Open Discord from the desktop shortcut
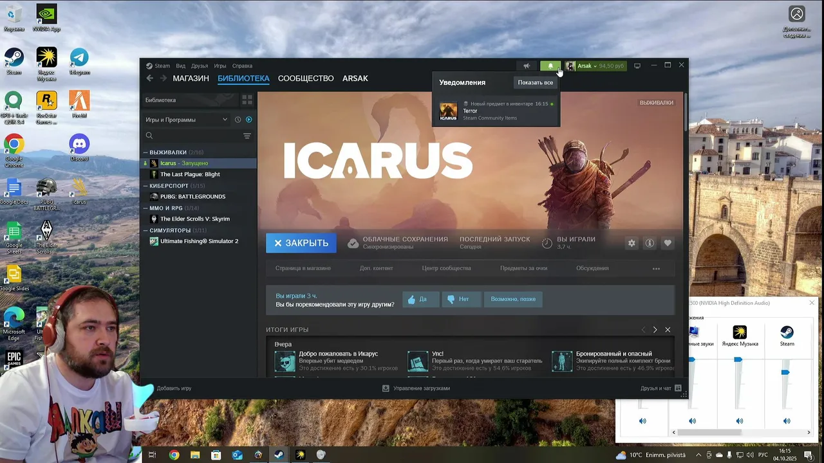824x463 pixels. (79, 148)
